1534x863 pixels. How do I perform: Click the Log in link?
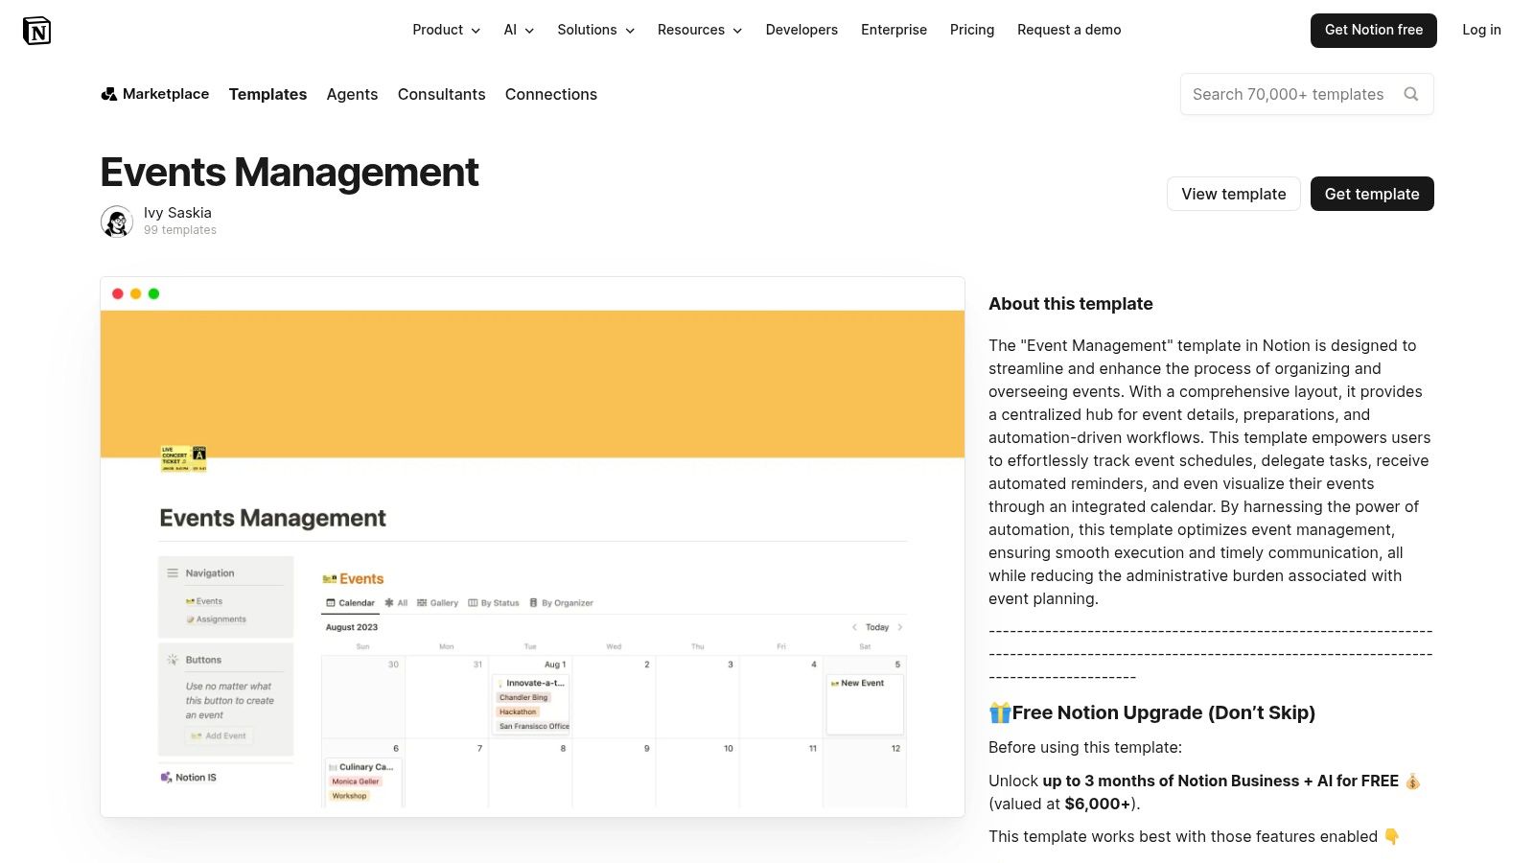click(1481, 30)
